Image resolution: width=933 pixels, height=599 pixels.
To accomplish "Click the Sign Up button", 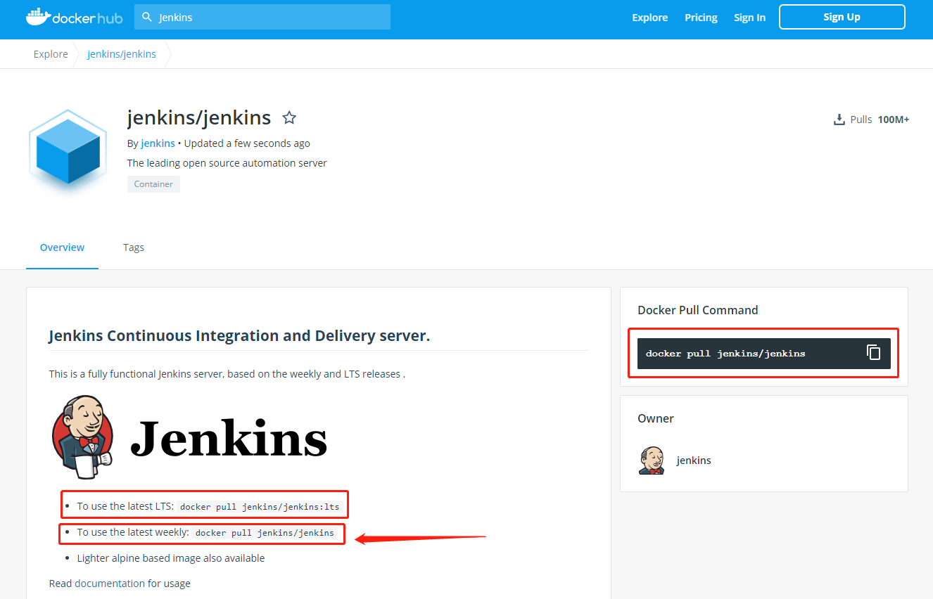I will coord(842,17).
